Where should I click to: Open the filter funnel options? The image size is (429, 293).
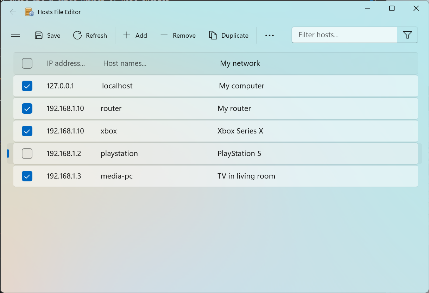point(408,35)
